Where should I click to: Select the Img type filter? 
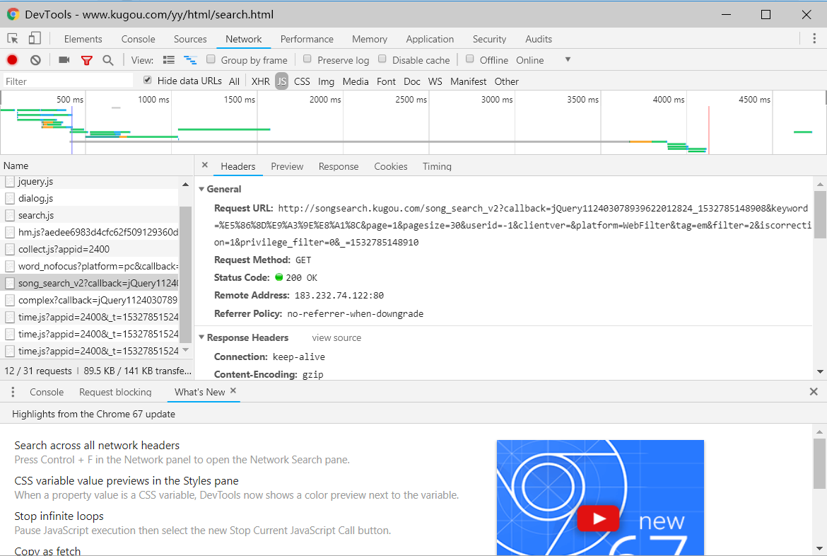point(326,81)
